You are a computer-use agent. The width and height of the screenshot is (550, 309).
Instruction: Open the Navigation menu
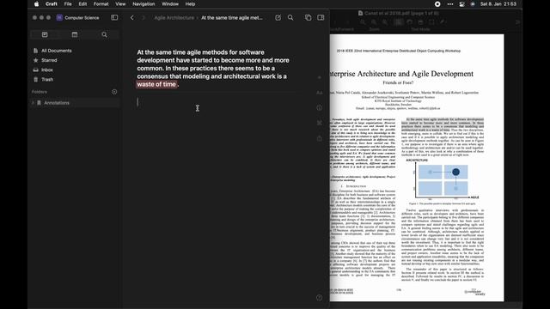tap(144, 4)
